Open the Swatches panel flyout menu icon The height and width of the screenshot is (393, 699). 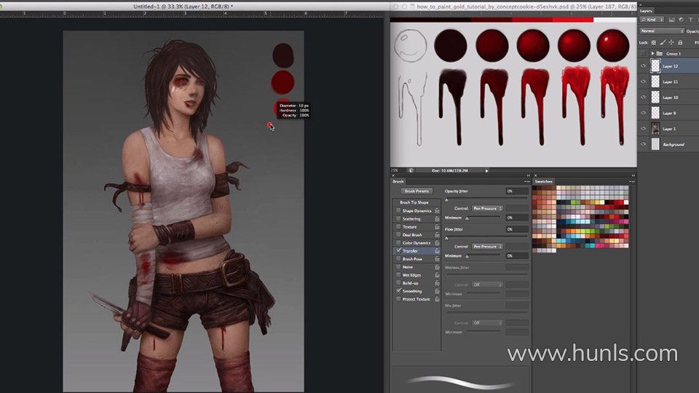(632, 181)
